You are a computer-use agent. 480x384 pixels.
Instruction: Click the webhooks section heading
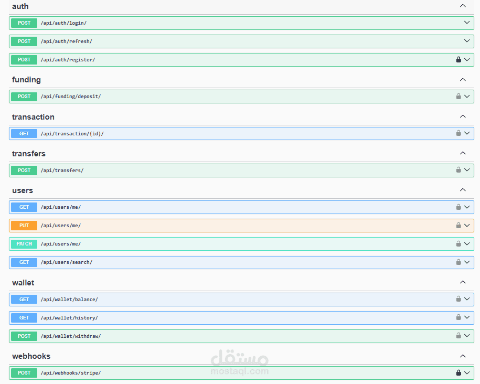click(x=31, y=356)
